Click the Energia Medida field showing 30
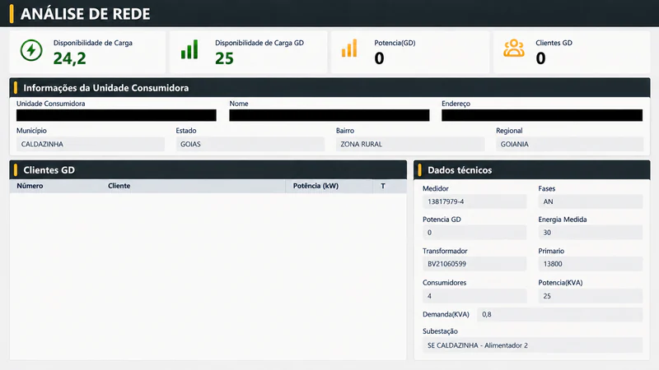 [x=591, y=233]
